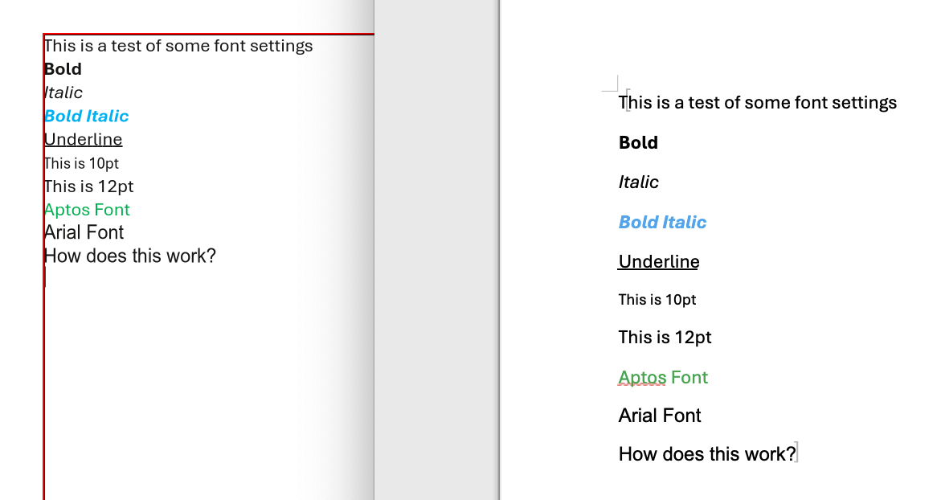This screenshot has height=500, width=937.
Task: Click the squiggly-underlined 'Aptos' word on right
Action: pos(642,378)
